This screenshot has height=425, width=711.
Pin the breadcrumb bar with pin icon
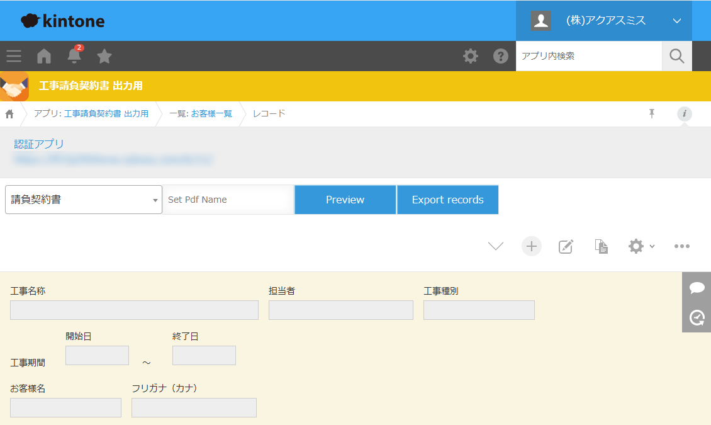coord(652,113)
